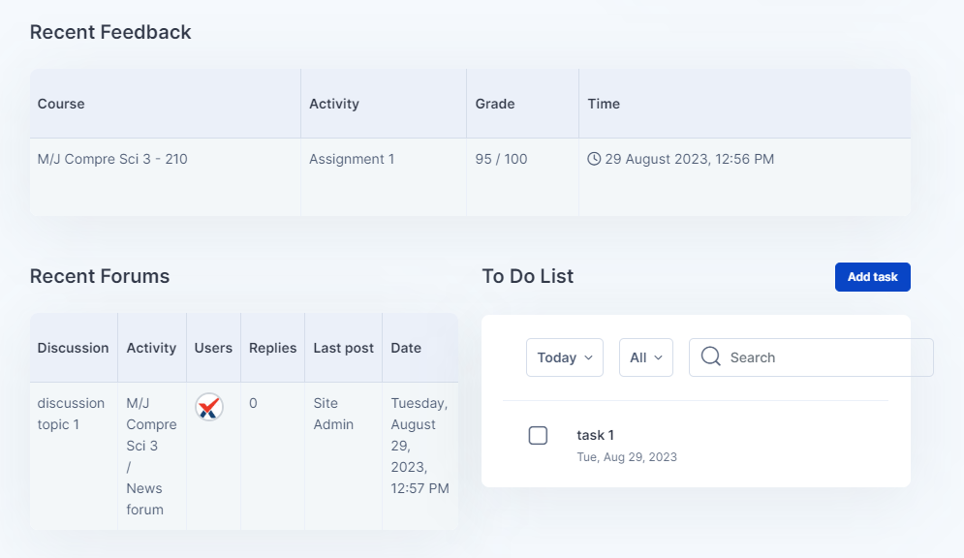Select Site Admin in the Last post column
This screenshot has height=558, width=964.
pyautogui.click(x=333, y=414)
